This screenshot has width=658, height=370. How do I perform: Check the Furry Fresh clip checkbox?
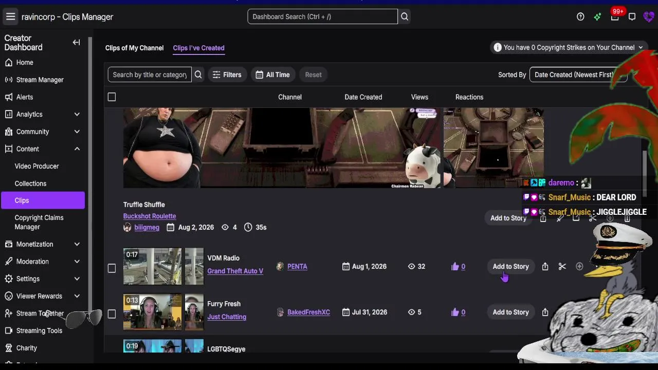click(x=112, y=314)
